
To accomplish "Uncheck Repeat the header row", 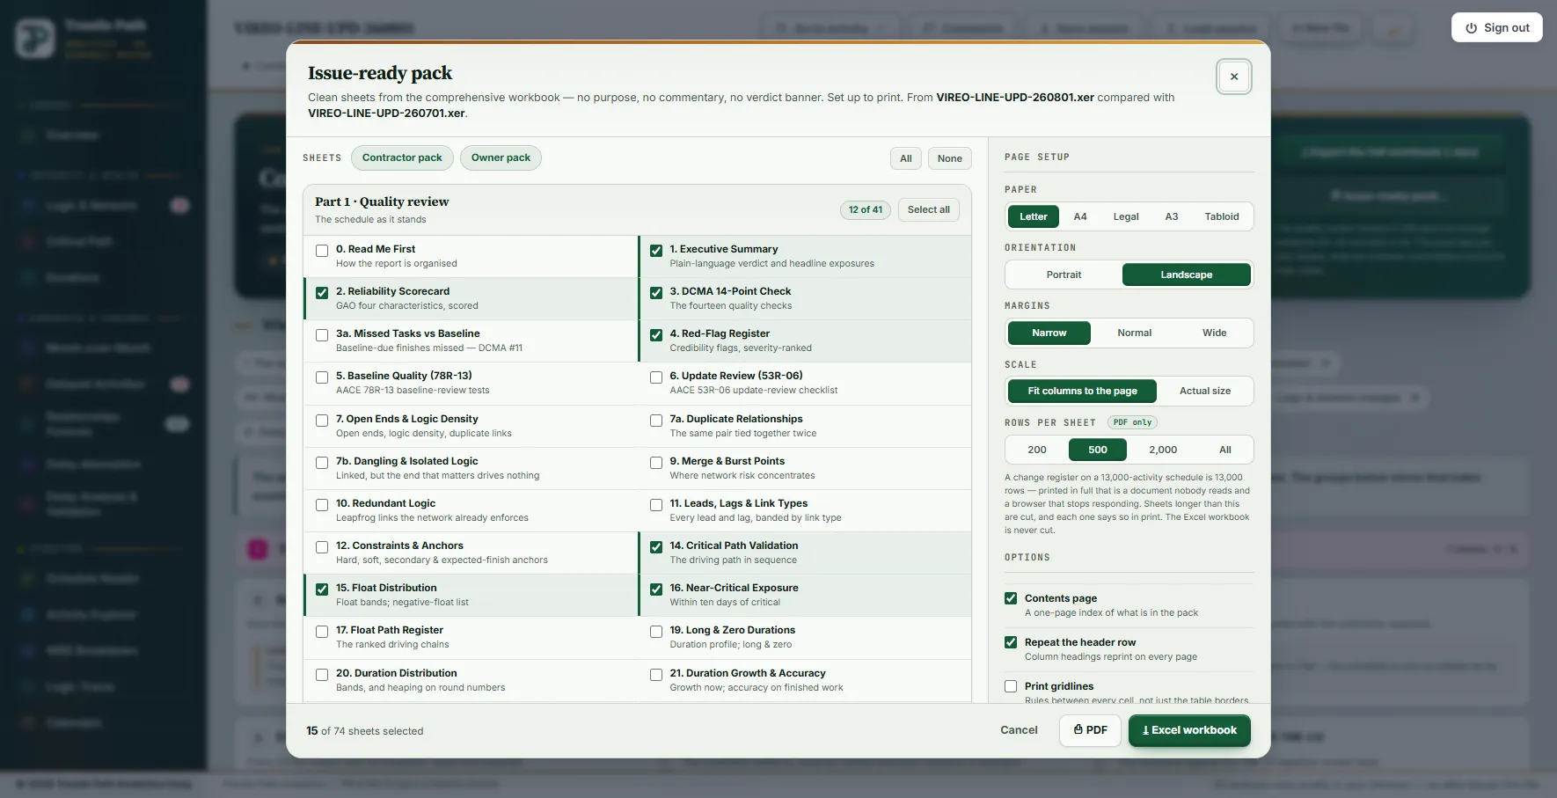I will point(1011,642).
